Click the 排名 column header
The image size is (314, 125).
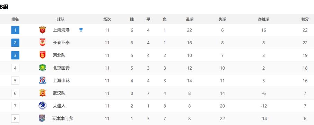[x=15, y=19]
